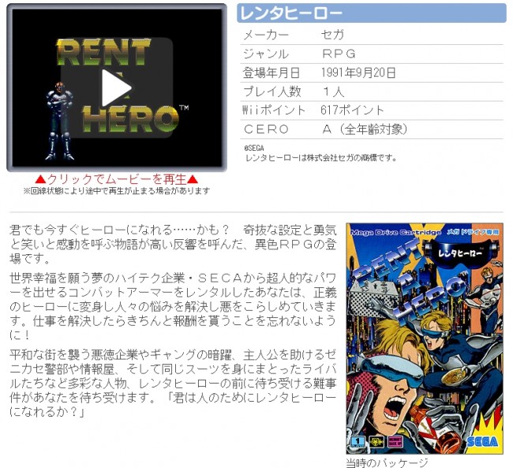Select the 1人 player count value

coord(333,92)
